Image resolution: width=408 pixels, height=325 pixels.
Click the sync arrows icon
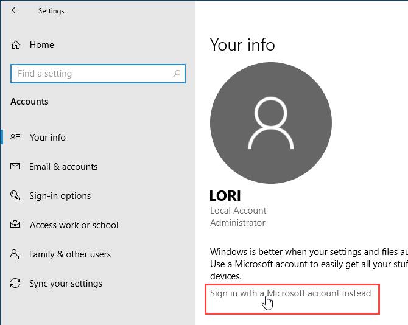coord(16,284)
